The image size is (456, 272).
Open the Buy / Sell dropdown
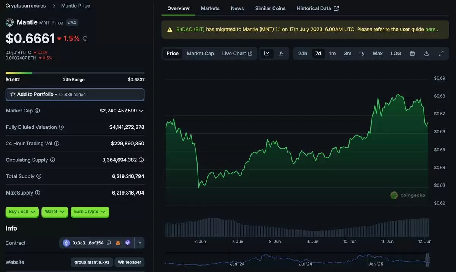point(22,212)
